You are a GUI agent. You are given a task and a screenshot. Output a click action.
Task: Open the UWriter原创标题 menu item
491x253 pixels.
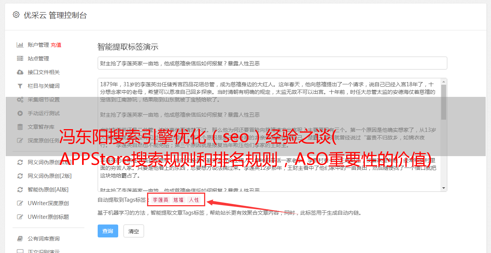coord(48,217)
